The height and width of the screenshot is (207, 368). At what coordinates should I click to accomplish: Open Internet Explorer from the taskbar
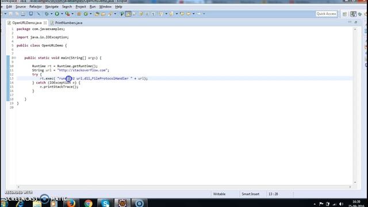tap(20, 204)
